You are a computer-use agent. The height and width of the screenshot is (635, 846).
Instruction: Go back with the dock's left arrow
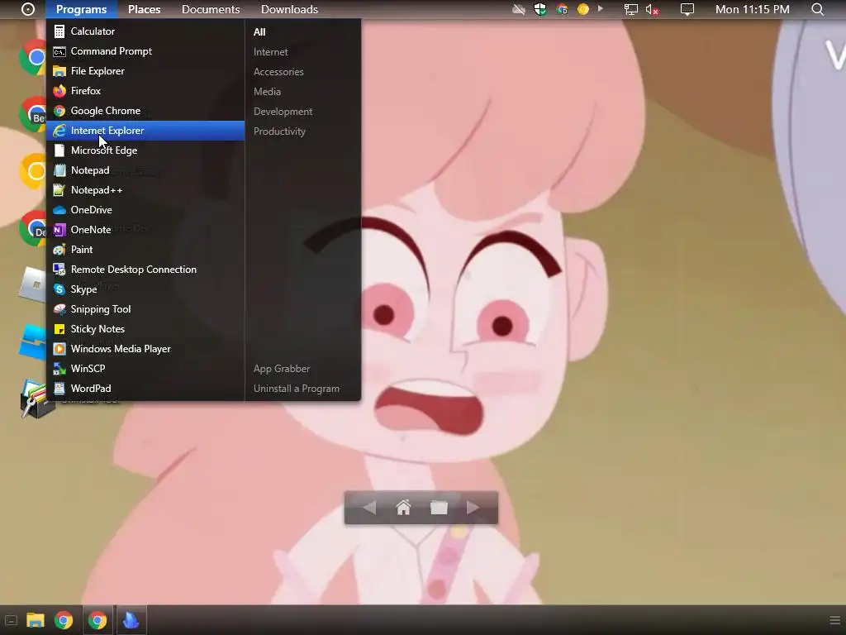[369, 508]
